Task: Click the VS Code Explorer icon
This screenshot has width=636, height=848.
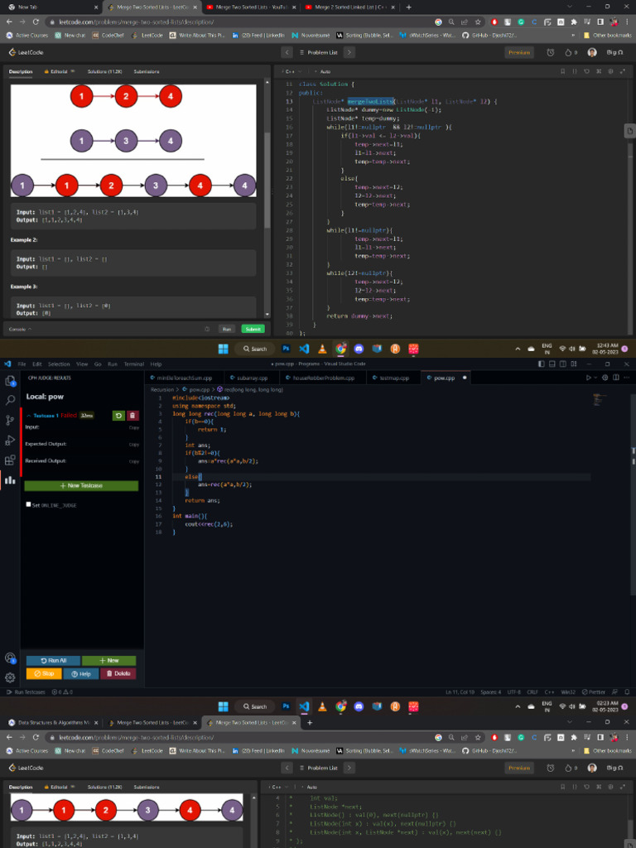Action: pos(10,381)
